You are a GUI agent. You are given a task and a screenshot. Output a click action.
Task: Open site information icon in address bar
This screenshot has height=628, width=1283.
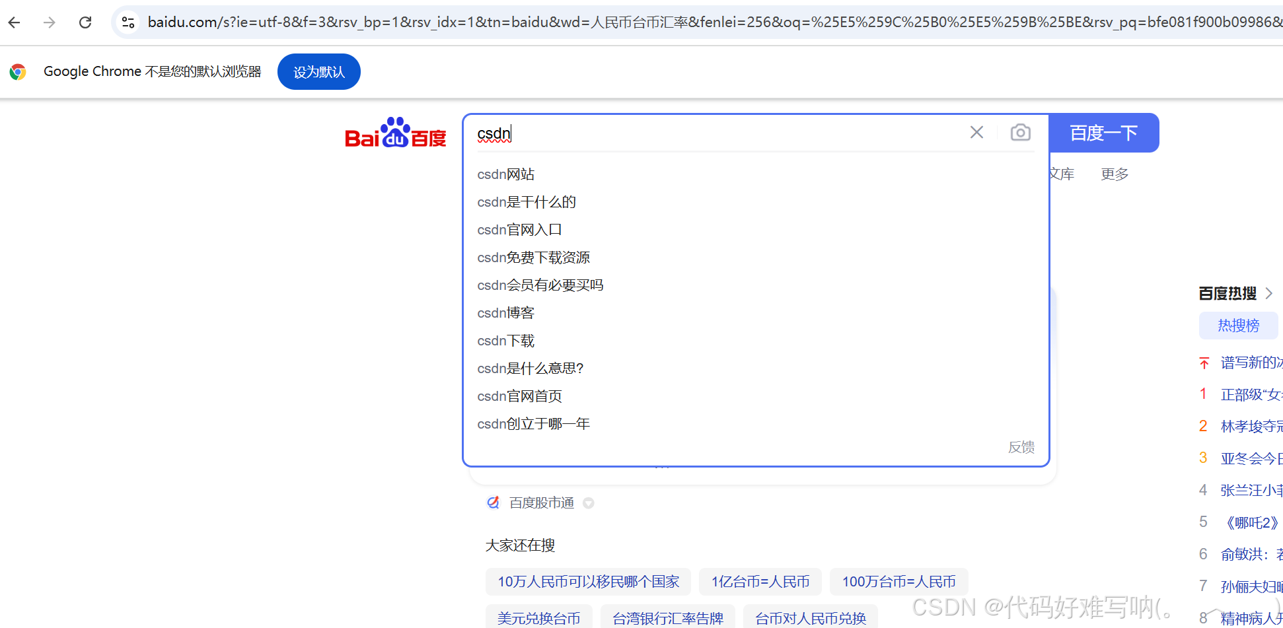[128, 22]
